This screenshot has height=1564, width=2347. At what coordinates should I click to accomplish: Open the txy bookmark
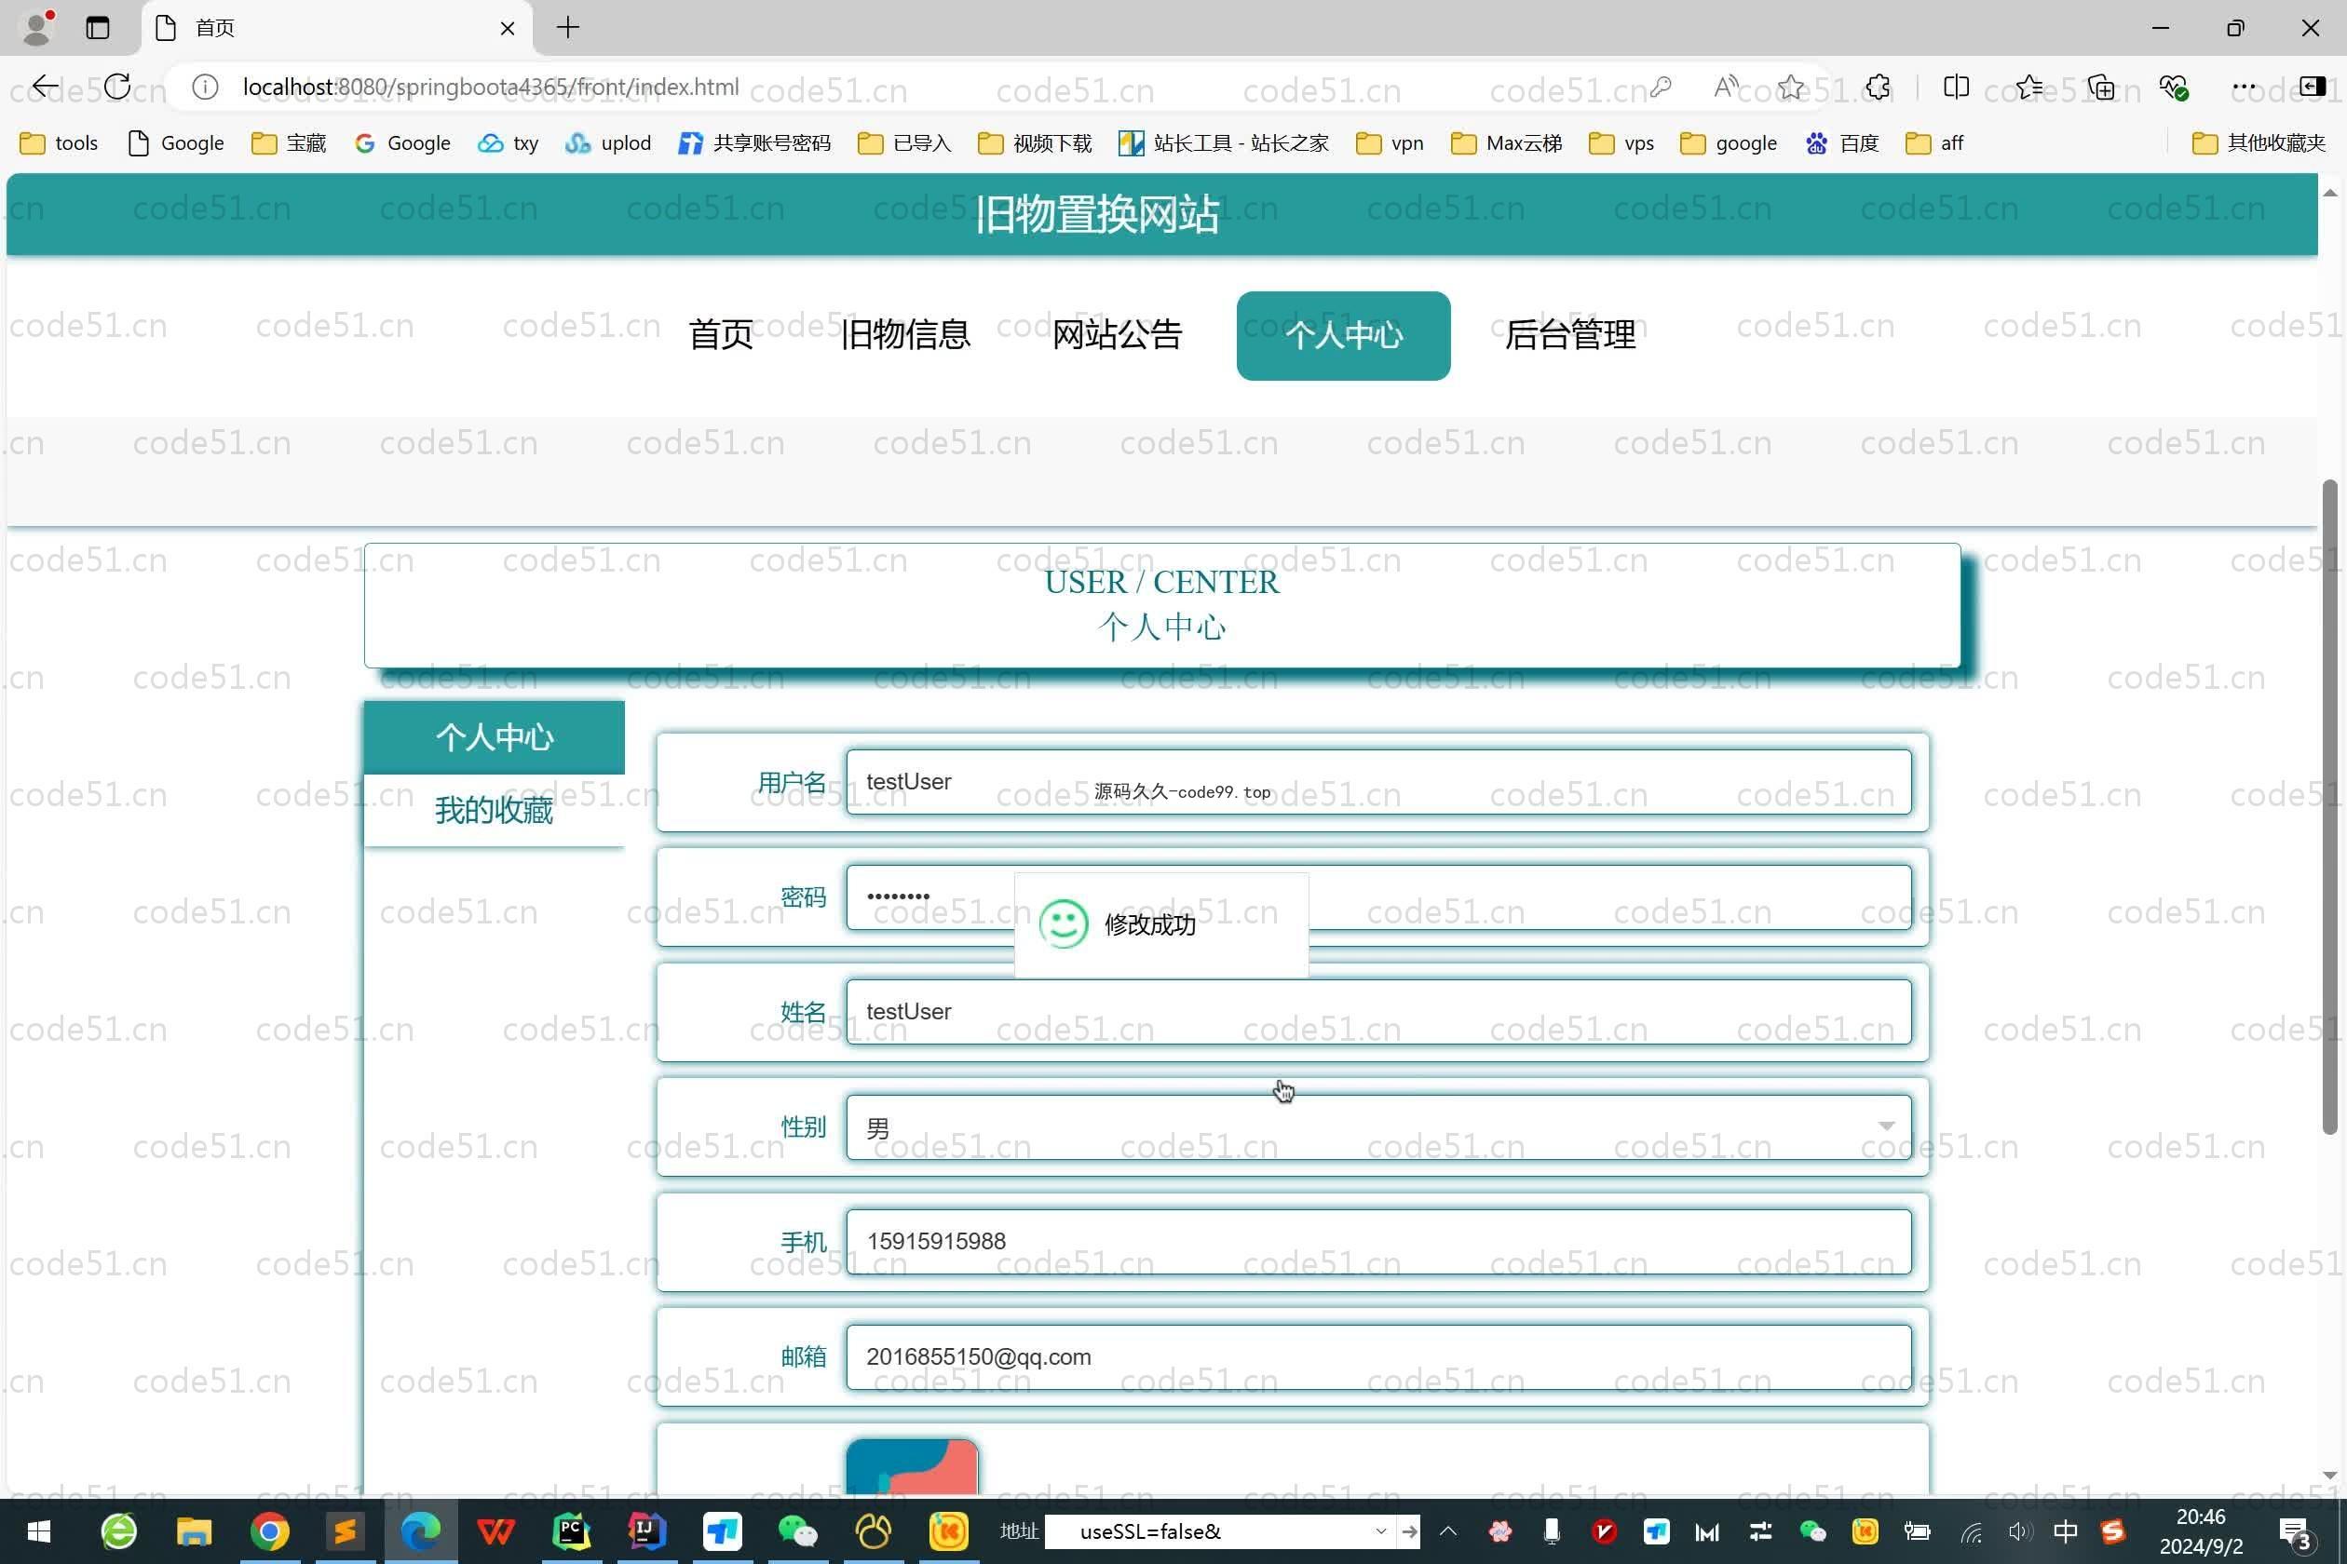pyautogui.click(x=508, y=142)
